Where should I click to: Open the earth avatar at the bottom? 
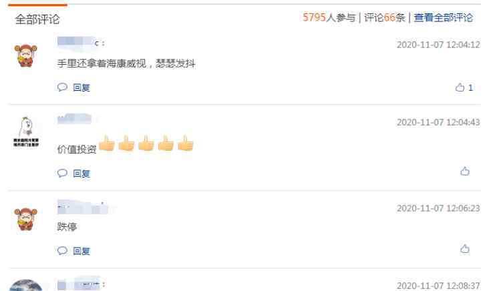(x=26, y=285)
